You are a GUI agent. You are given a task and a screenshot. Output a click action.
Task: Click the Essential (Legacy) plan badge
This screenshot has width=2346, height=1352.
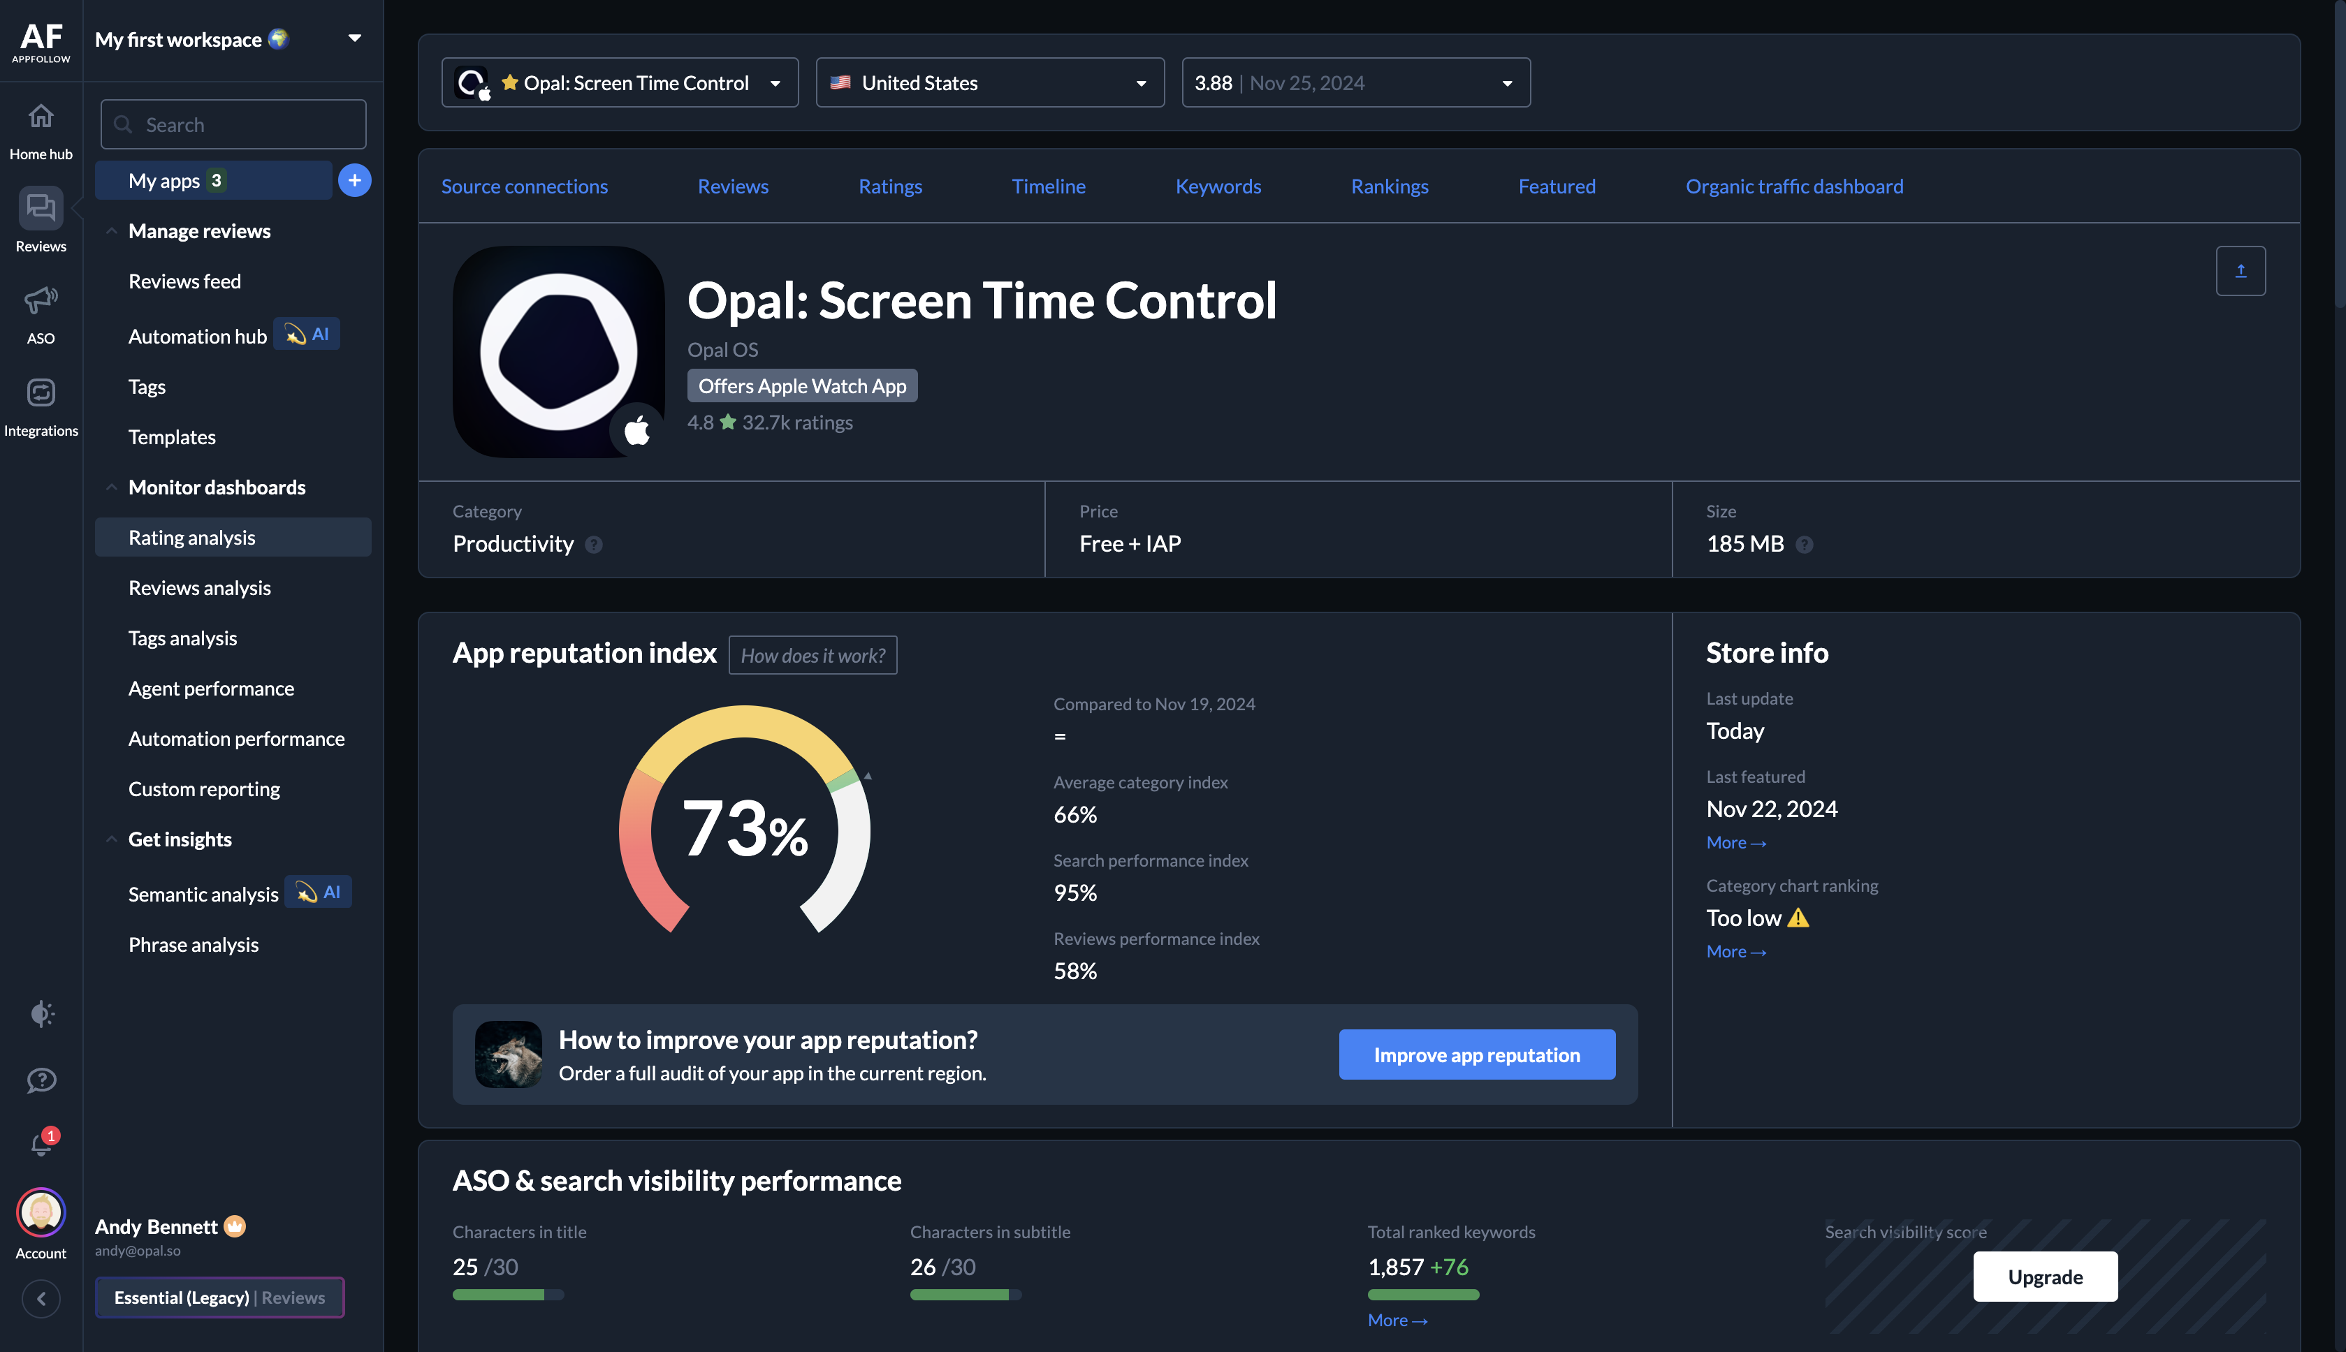pos(220,1298)
